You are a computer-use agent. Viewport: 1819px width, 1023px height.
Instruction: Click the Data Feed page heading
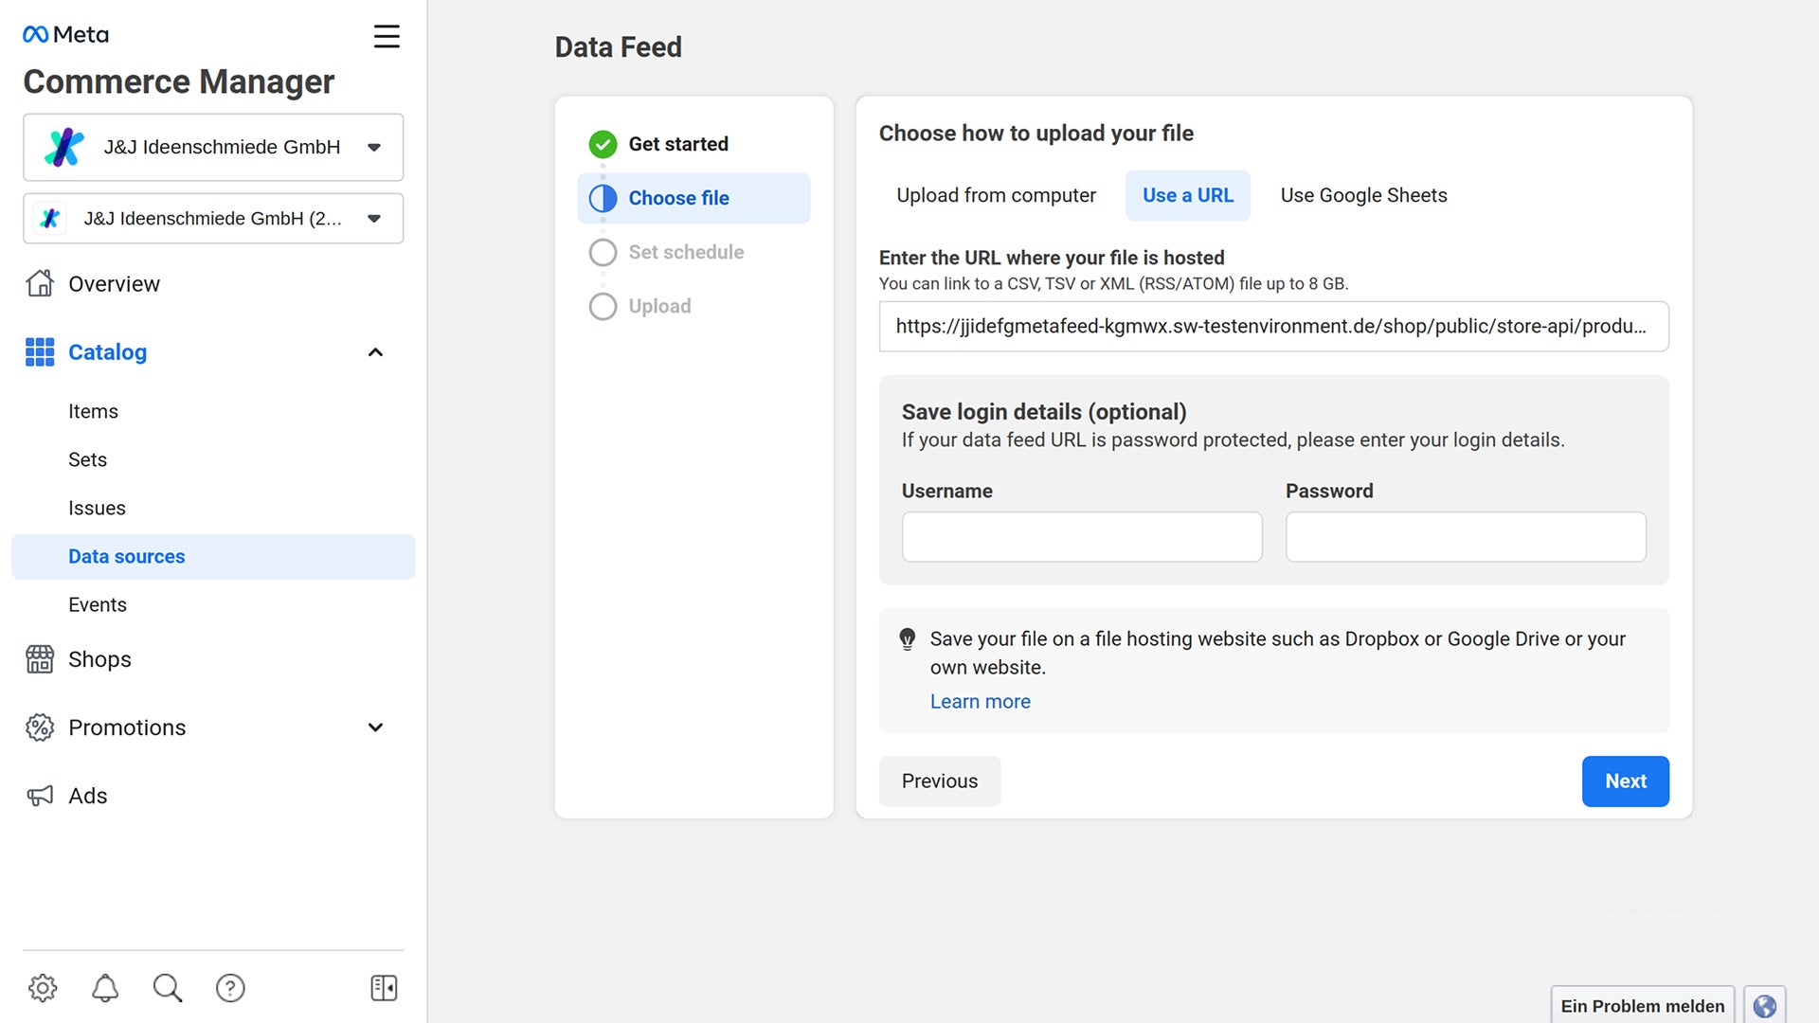618,47
